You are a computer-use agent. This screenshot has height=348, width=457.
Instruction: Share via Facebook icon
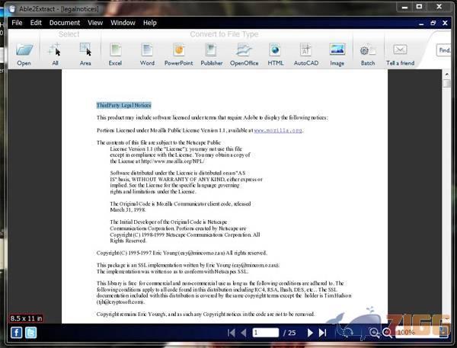pos(16,333)
